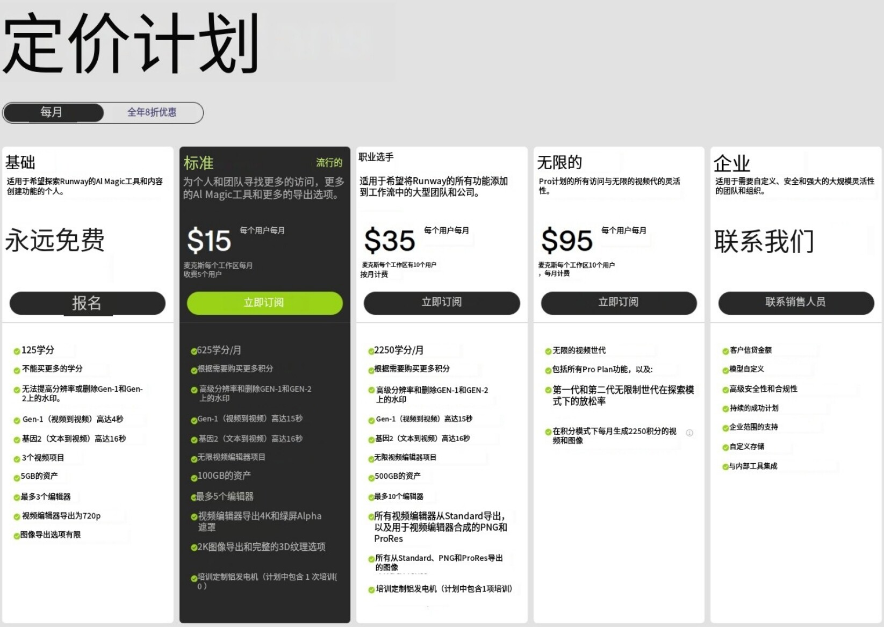884x627 pixels.
Task: Click the check icon beside 最多10个编辑器
Action: tap(371, 498)
